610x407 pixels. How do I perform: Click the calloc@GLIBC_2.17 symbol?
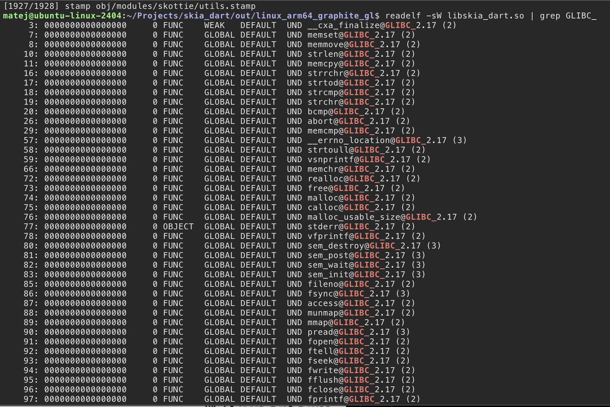click(x=351, y=208)
